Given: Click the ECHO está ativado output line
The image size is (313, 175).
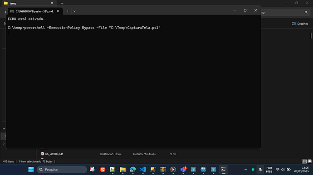Looking at the screenshot, I should pyautogui.click(x=26, y=19).
